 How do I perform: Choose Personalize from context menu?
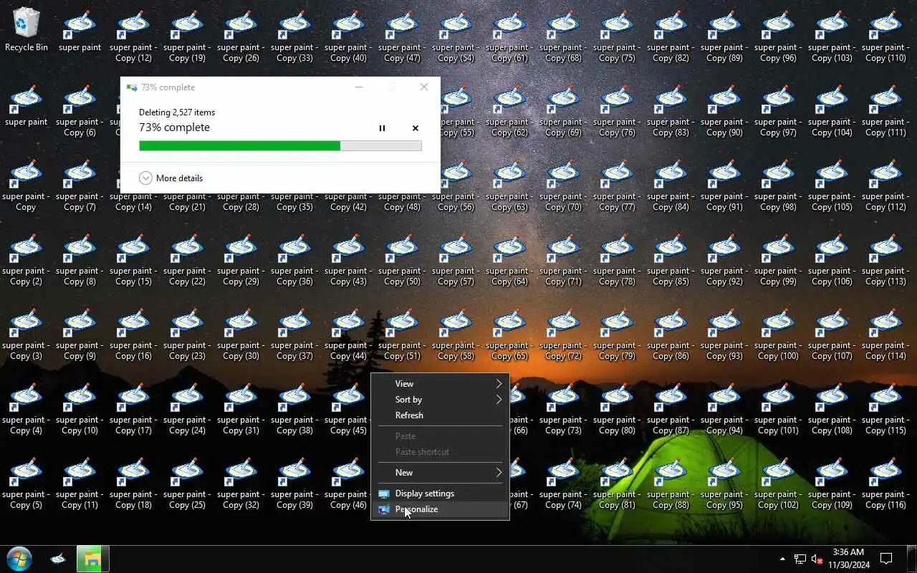click(440, 509)
